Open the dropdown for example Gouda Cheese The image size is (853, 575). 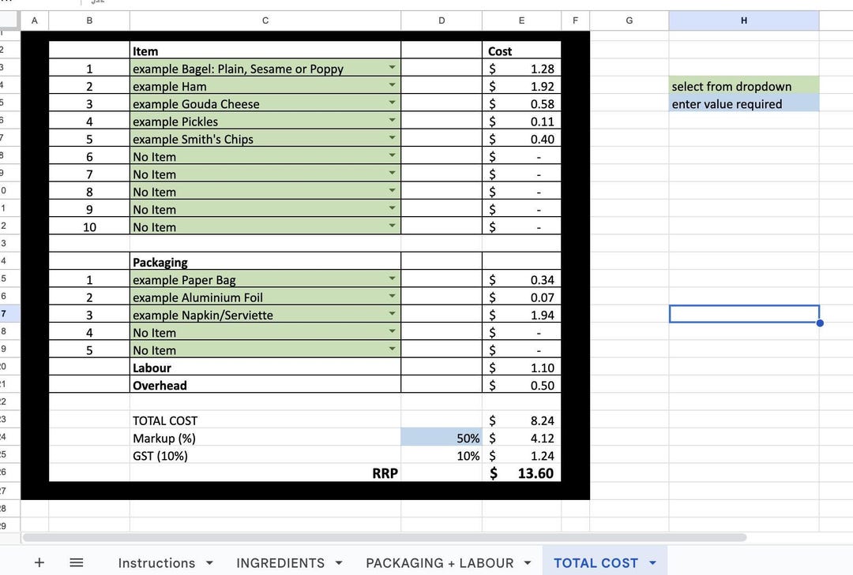click(x=393, y=103)
